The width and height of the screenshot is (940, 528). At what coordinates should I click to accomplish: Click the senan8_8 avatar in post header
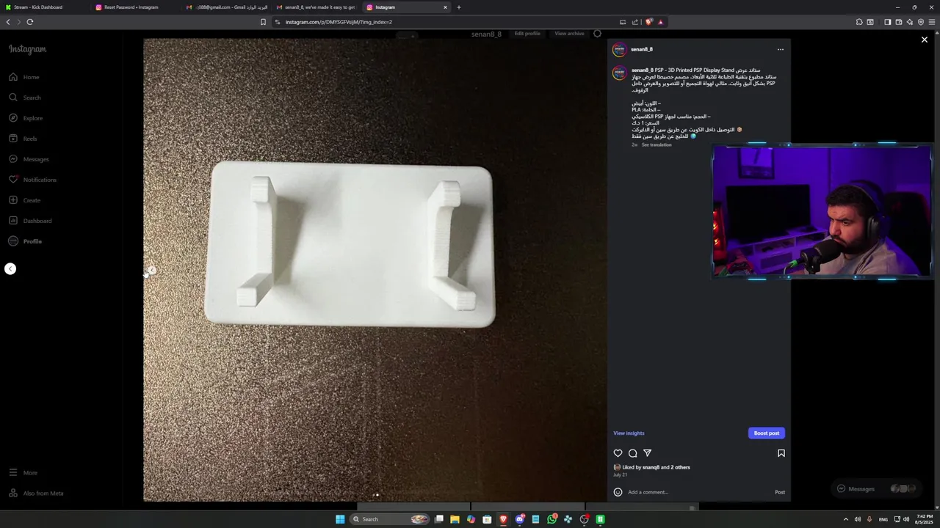click(619, 49)
